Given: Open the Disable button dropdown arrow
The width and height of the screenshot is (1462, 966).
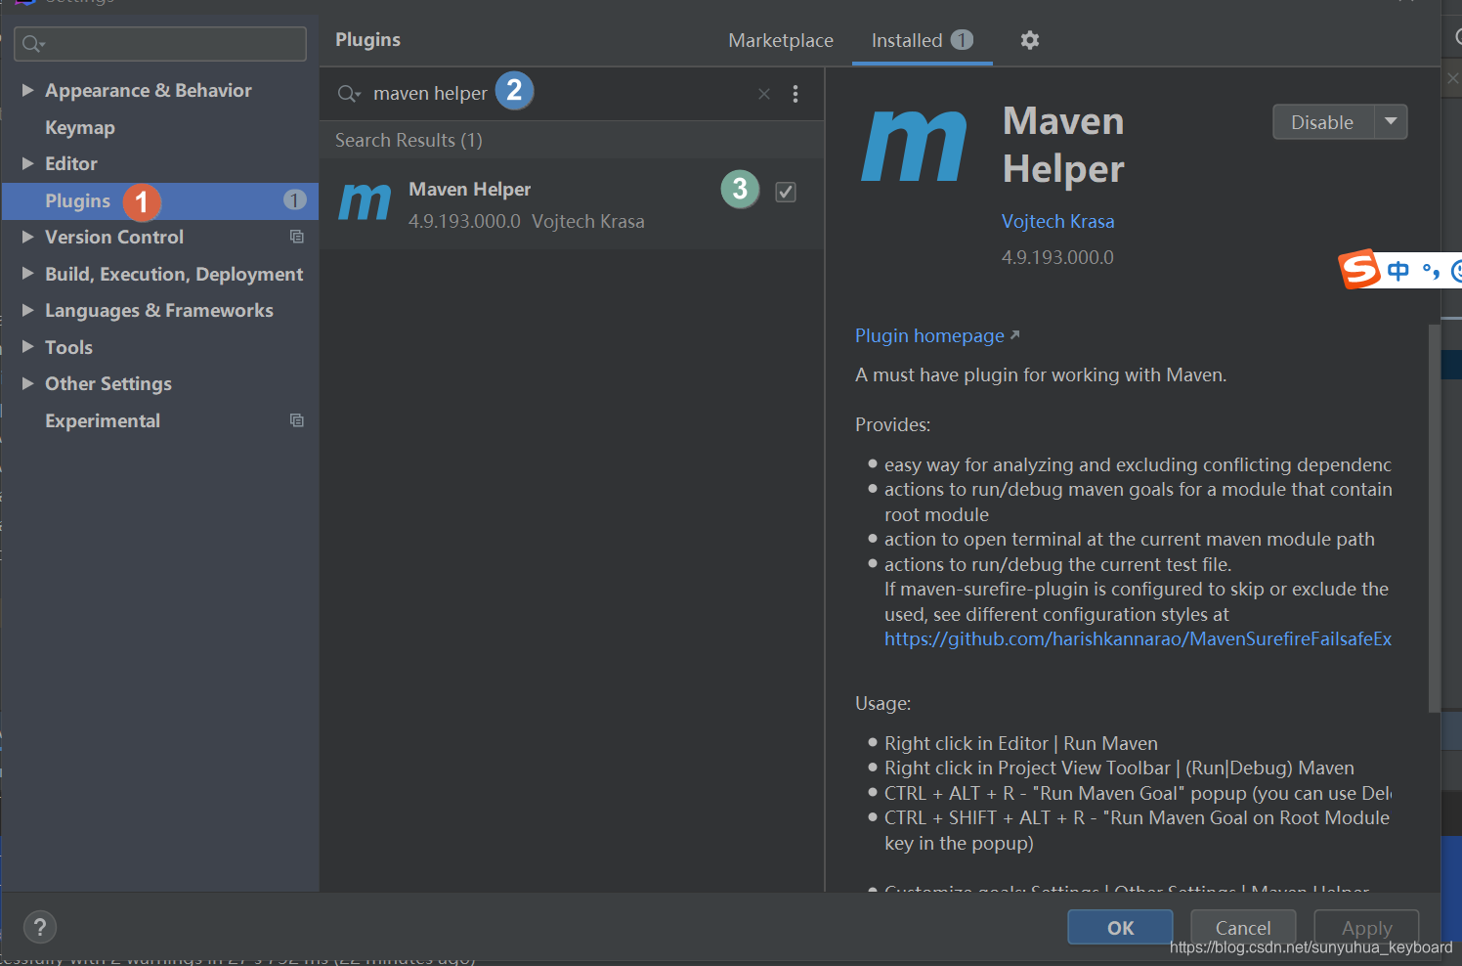Looking at the screenshot, I should (1391, 122).
